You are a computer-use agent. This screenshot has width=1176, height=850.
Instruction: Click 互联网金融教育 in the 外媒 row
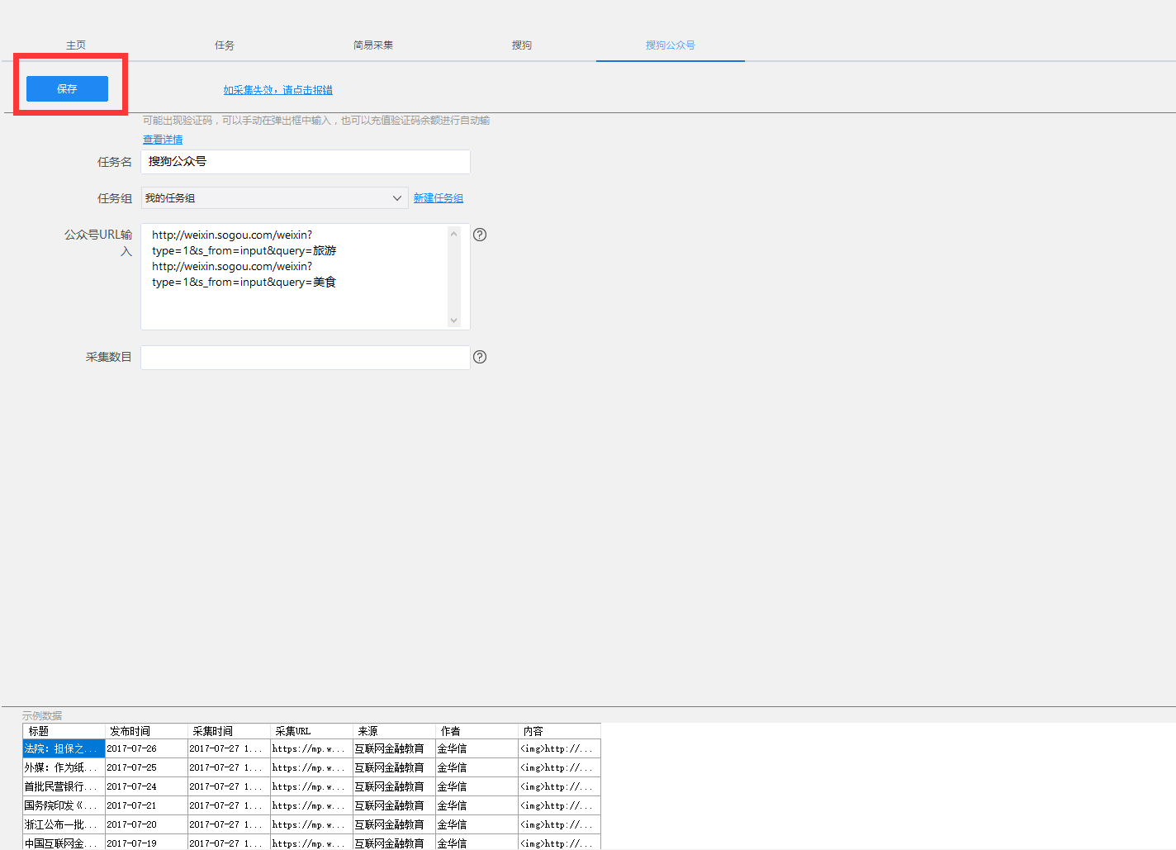click(x=395, y=767)
